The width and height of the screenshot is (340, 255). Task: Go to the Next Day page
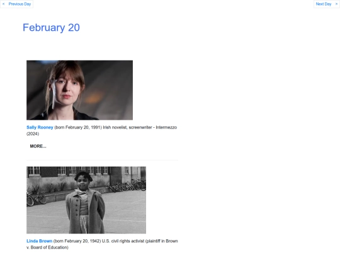327,4
